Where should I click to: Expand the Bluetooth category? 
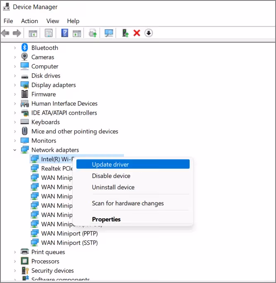[15, 48]
